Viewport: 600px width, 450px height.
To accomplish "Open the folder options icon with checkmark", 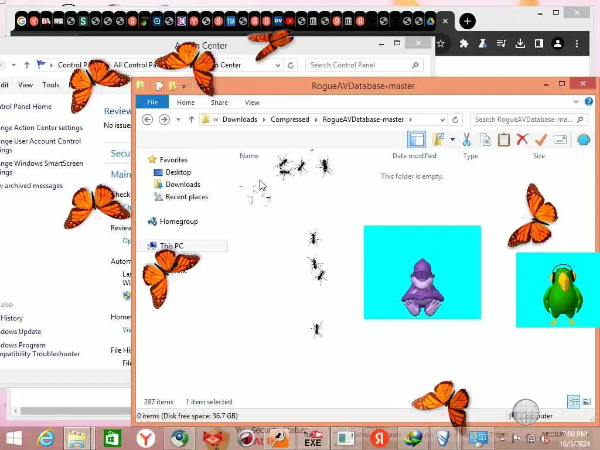I will 438,139.
